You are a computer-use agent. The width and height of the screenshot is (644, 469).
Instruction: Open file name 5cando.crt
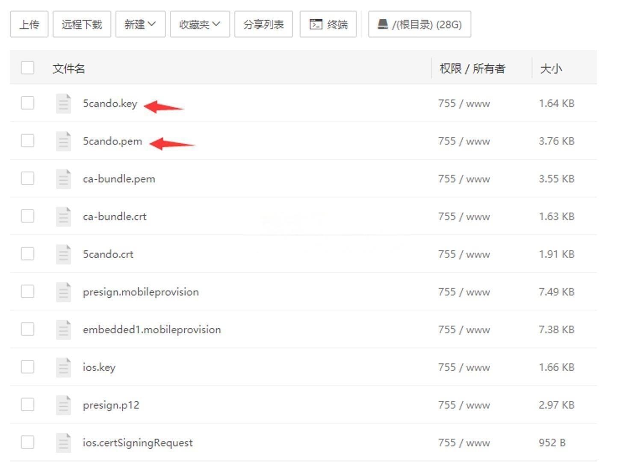[x=108, y=254]
